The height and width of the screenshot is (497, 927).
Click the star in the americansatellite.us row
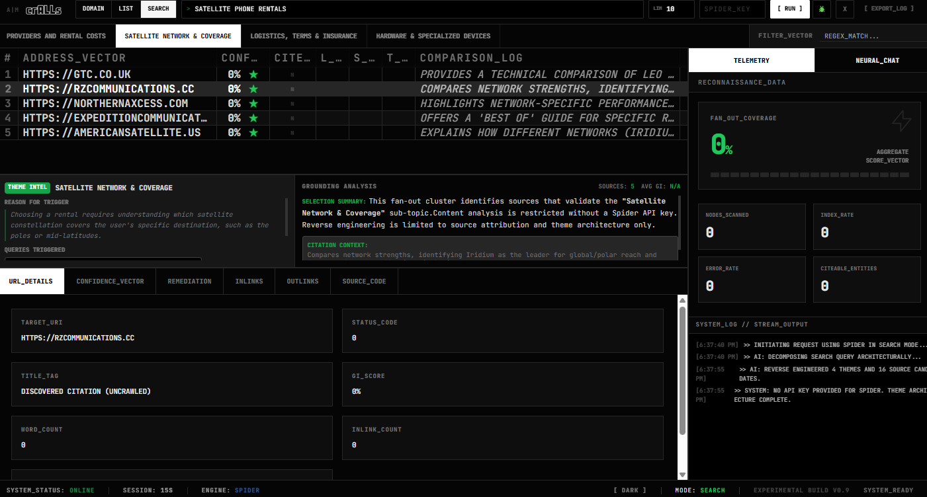click(x=253, y=133)
